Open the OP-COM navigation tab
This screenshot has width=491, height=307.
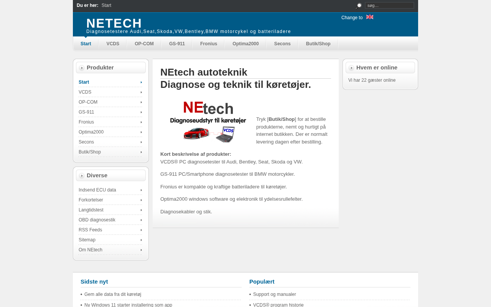pos(144,44)
